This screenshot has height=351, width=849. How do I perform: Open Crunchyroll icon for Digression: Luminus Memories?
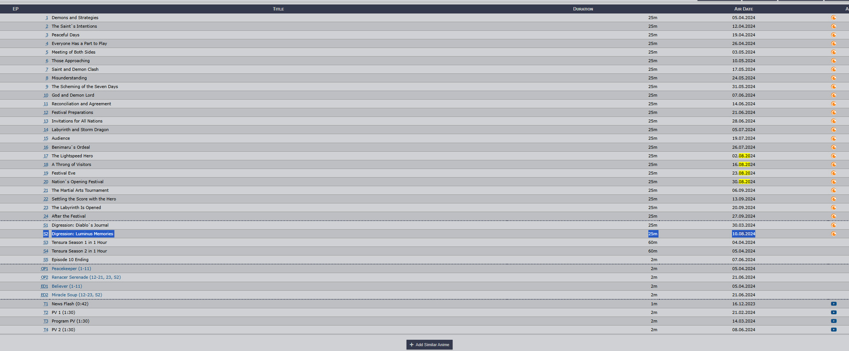tap(834, 234)
